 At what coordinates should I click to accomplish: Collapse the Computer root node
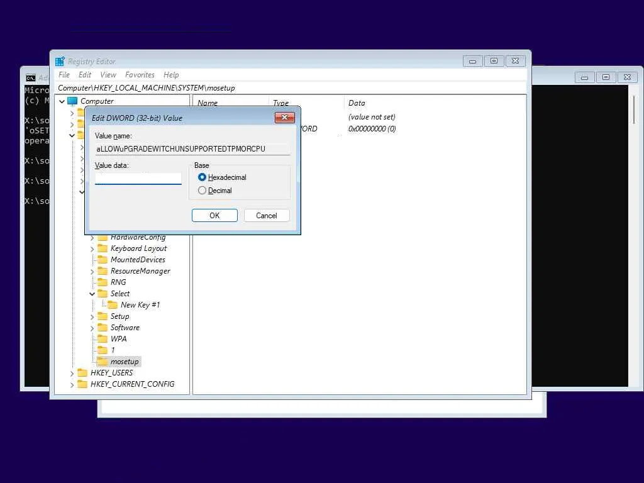point(62,101)
